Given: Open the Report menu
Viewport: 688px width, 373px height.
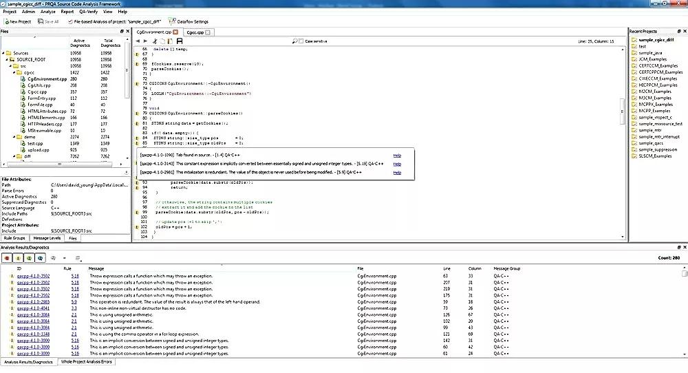Looking at the screenshot, I should tap(67, 12).
